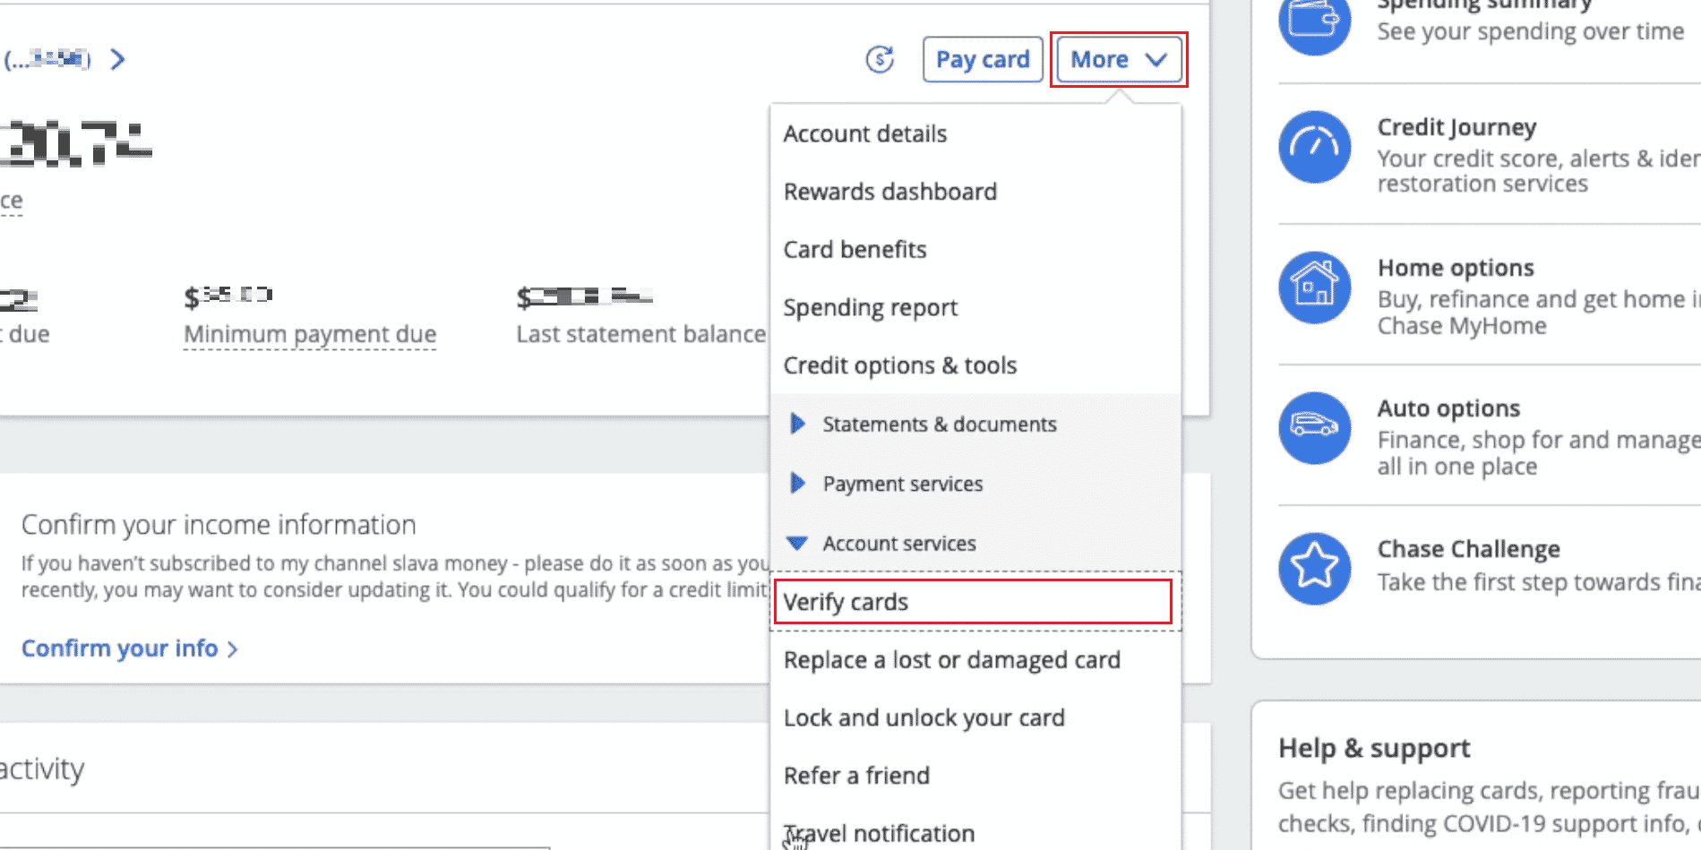Click the Pay card button
The width and height of the screenshot is (1701, 850).
(983, 59)
